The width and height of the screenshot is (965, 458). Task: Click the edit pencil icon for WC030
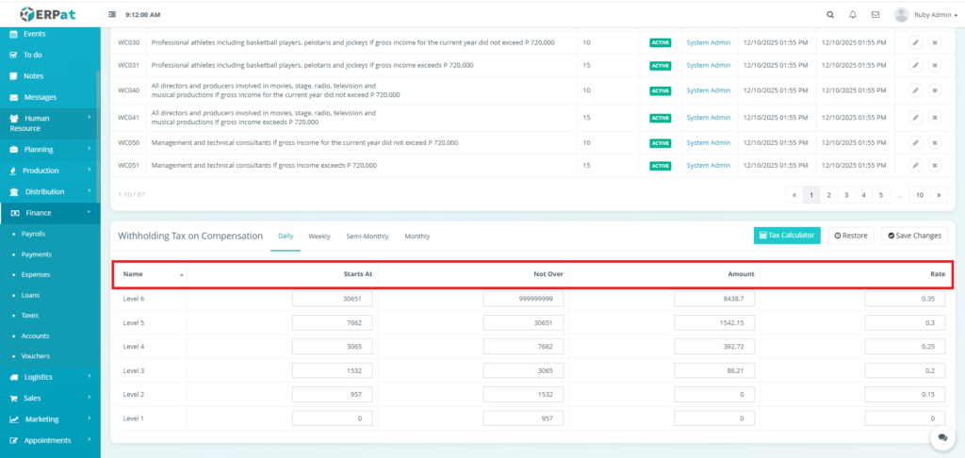pyautogui.click(x=915, y=42)
